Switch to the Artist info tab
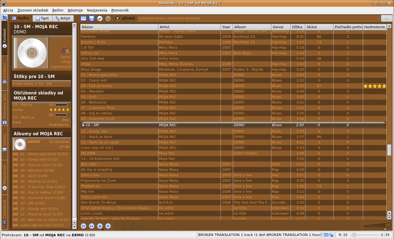Screen dimensions: 394x239 [63, 18]
